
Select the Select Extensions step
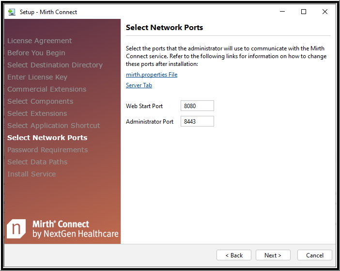[x=37, y=113]
